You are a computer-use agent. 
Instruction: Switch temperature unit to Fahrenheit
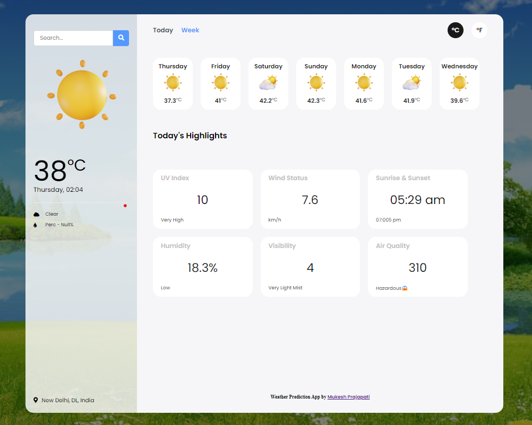(x=479, y=30)
